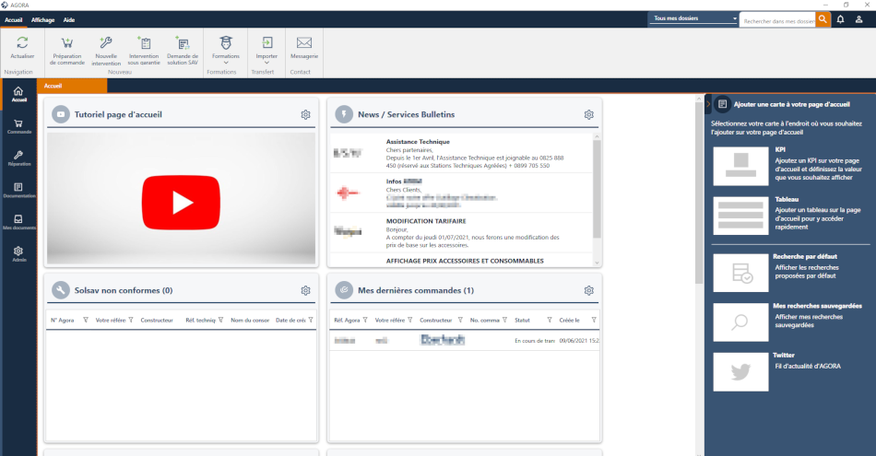Click the search input field

click(x=777, y=19)
